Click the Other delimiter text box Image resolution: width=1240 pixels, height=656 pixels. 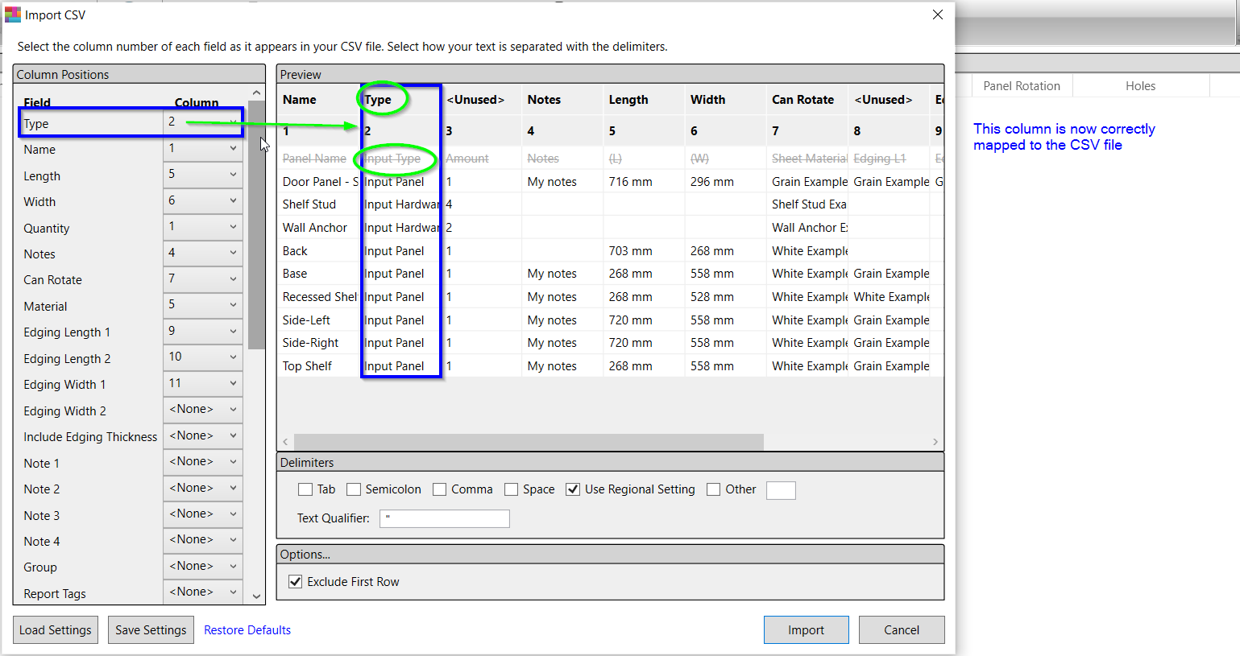pyautogui.click(x=781, y=490)
